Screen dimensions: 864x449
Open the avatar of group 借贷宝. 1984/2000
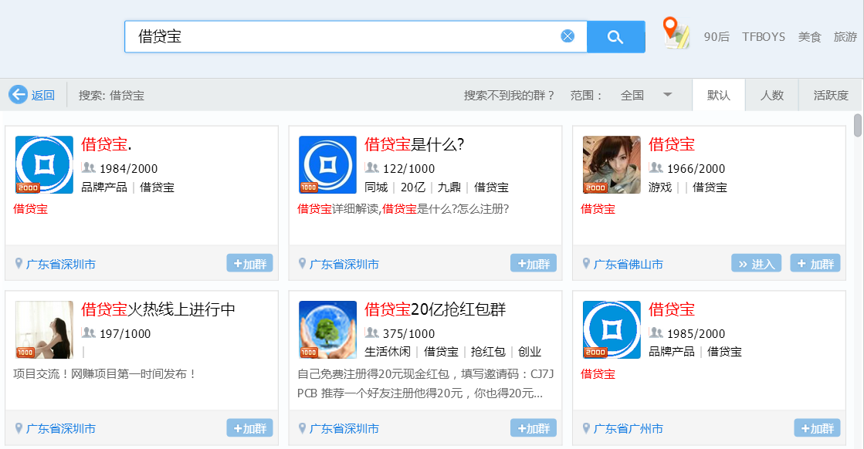(x=44, y=164)
